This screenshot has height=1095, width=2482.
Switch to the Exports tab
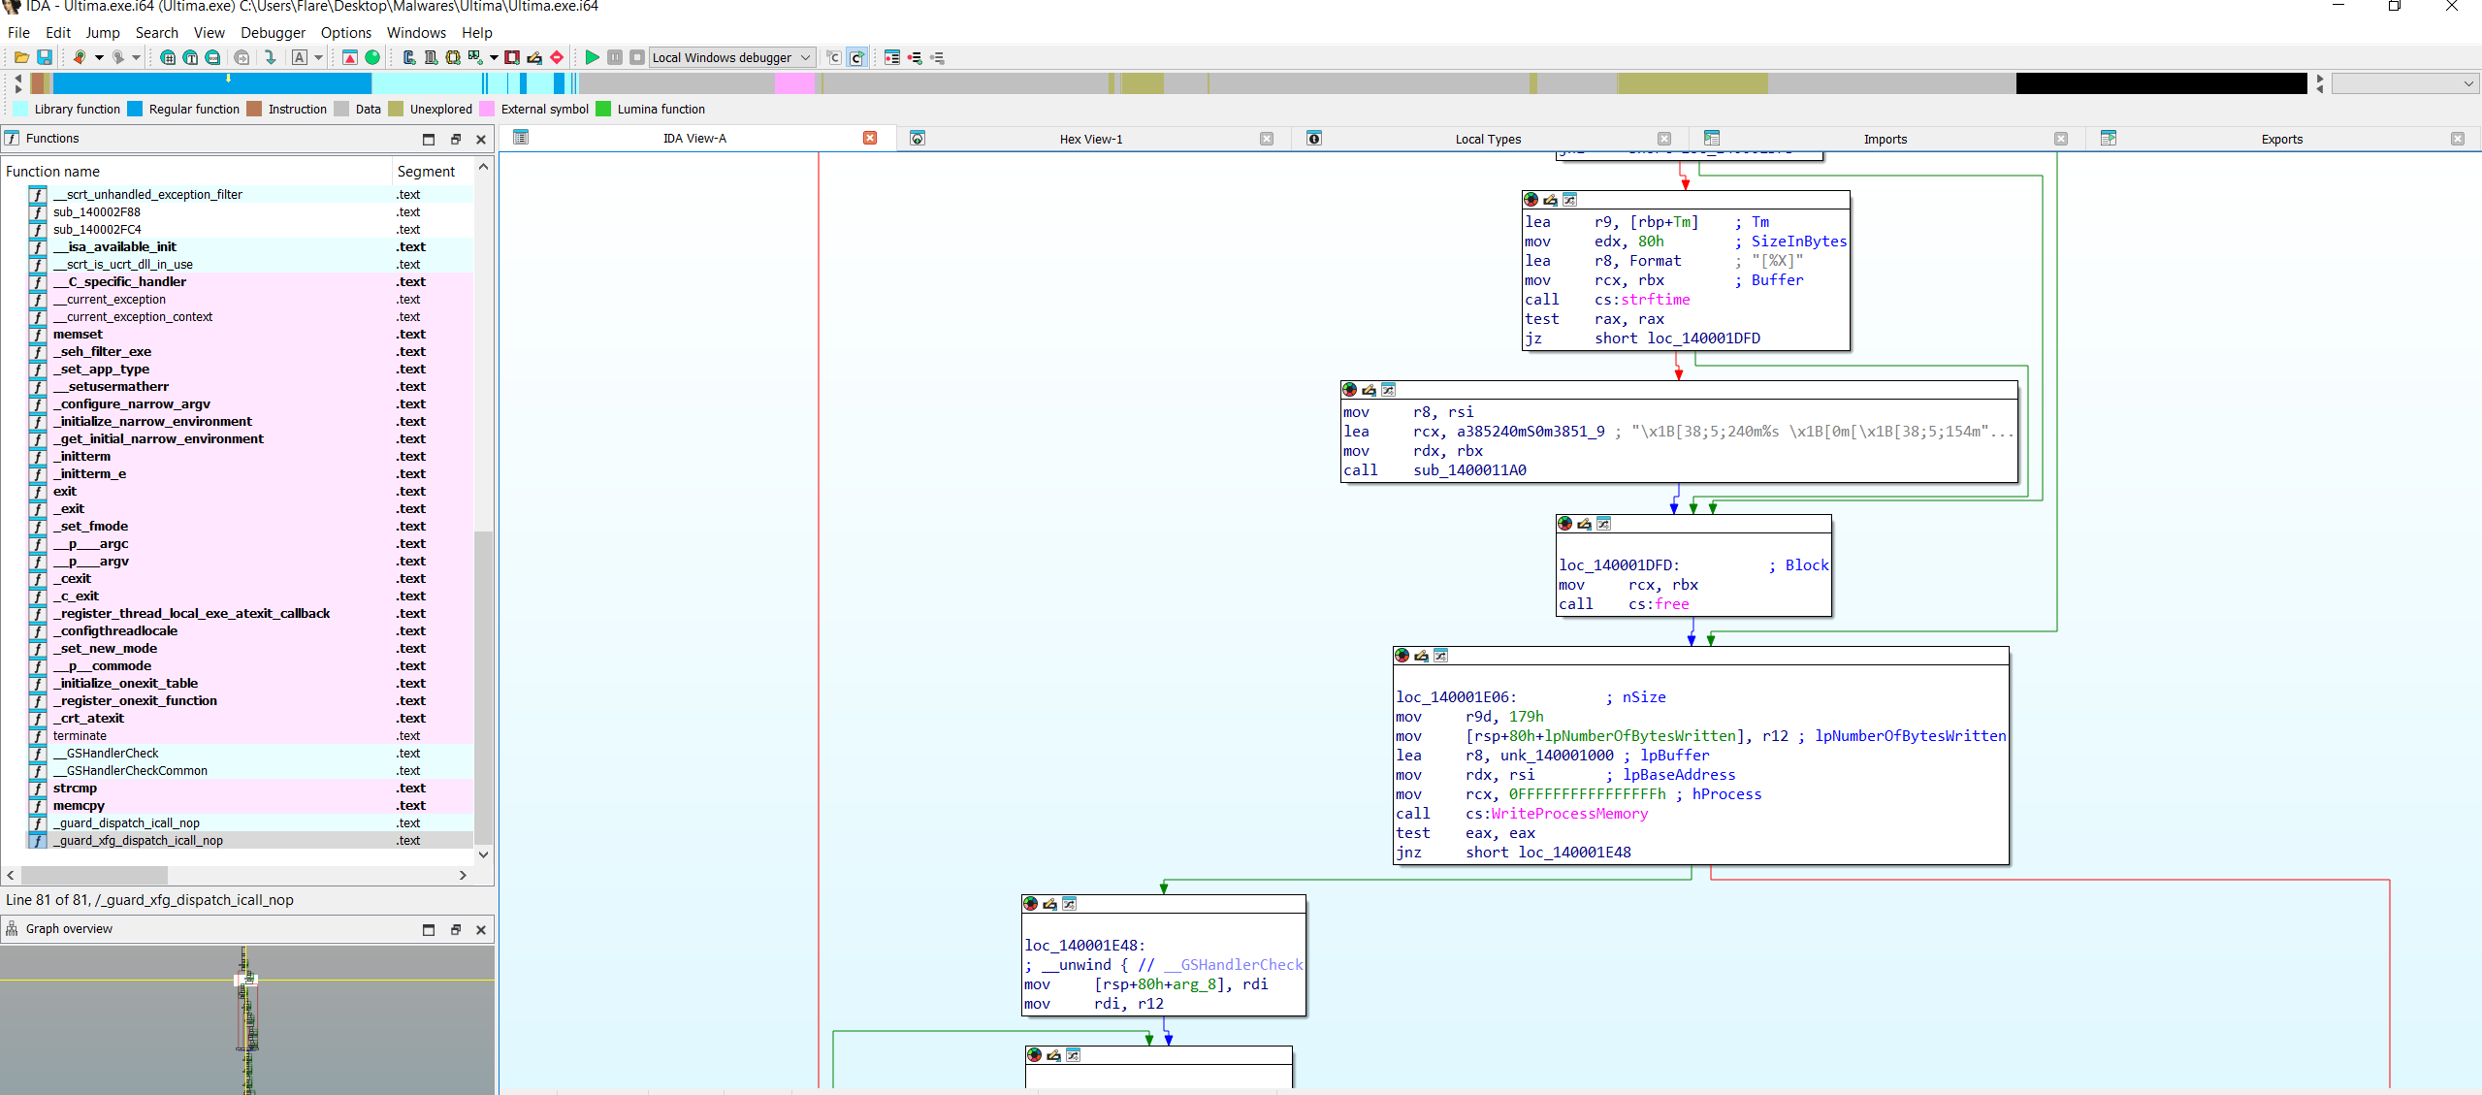click(x=2281, y=139)
